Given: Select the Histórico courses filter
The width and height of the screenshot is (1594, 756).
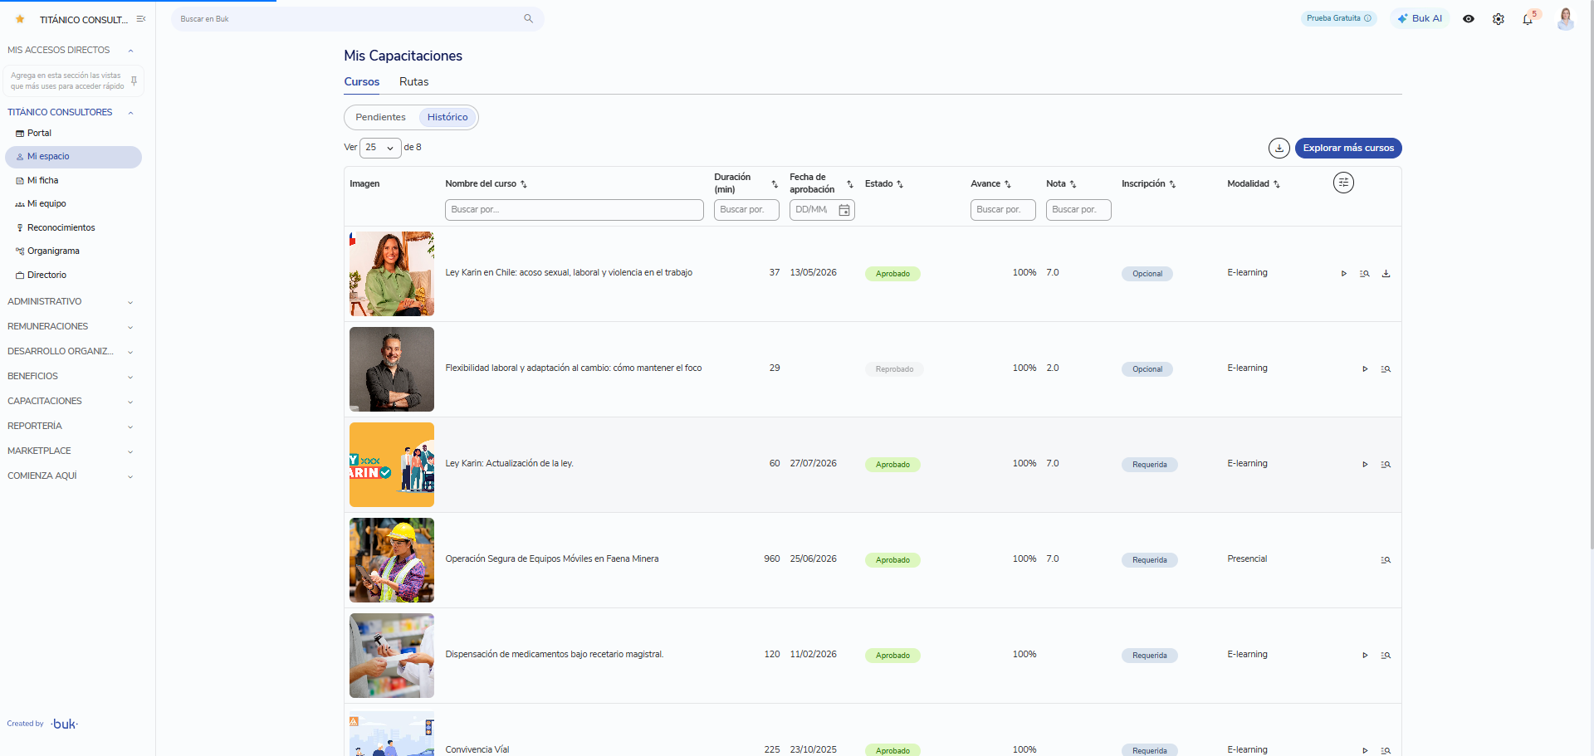Looking at the screenshot, I should 447,117.
